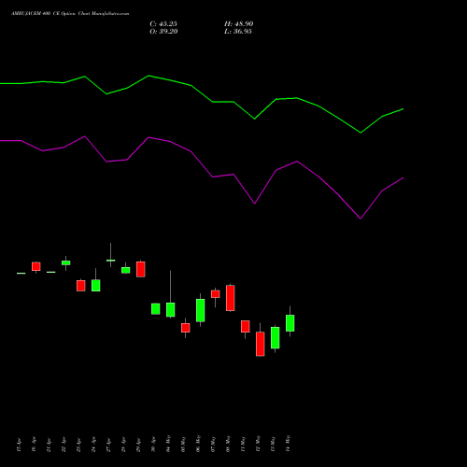Click the 23 Apr date label
The width and height of the screenshot is (467, 467).
click(x=78, y=445)
